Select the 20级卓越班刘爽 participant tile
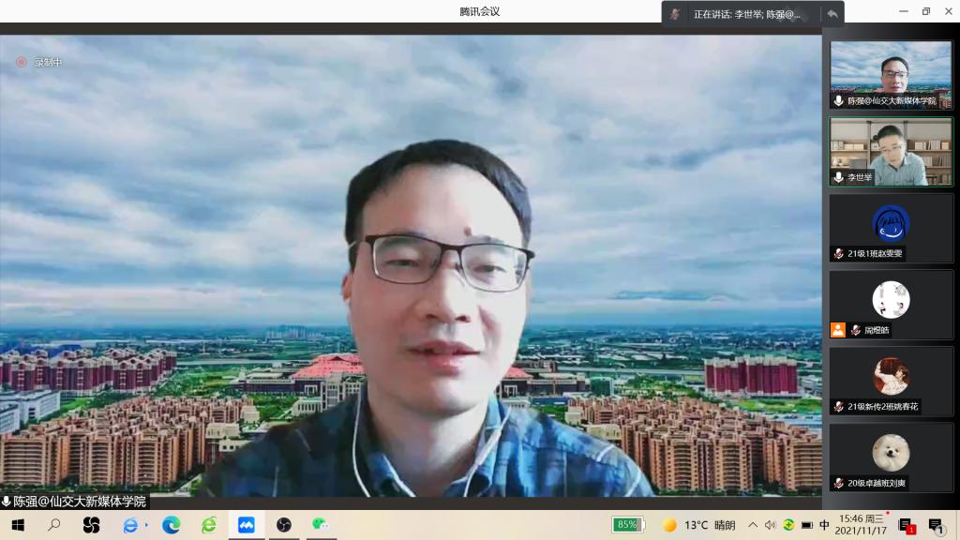The image size is (960, 540). click(891, 459)
